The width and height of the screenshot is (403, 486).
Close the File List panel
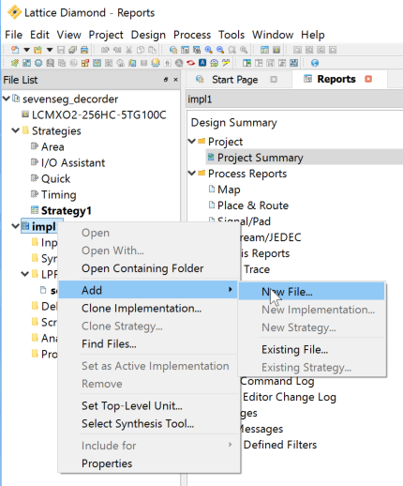click(x=175, y=80)
